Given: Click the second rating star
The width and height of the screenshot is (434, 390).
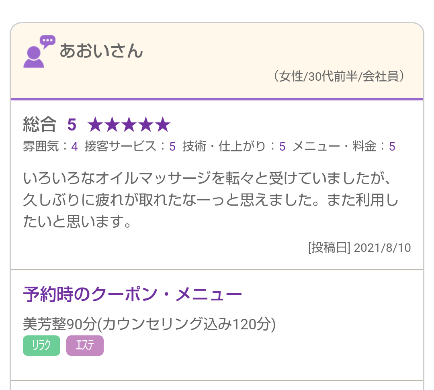Looking at the screenshot, I should tap(112, 125).
